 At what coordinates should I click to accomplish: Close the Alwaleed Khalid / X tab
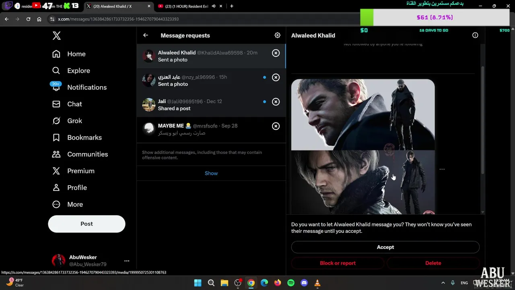[x=149, y=6]
